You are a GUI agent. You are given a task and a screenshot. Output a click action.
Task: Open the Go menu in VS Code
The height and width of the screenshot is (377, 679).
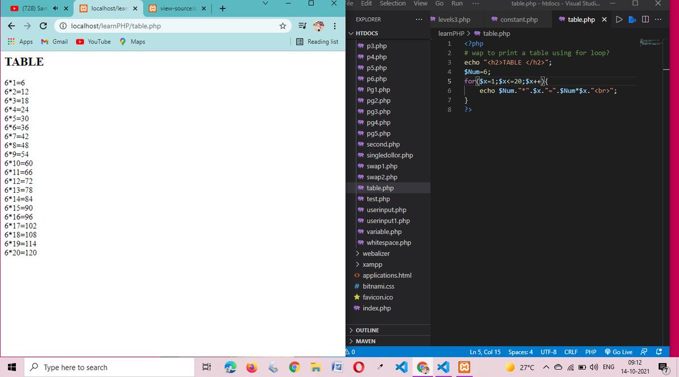tap(439, 3)
